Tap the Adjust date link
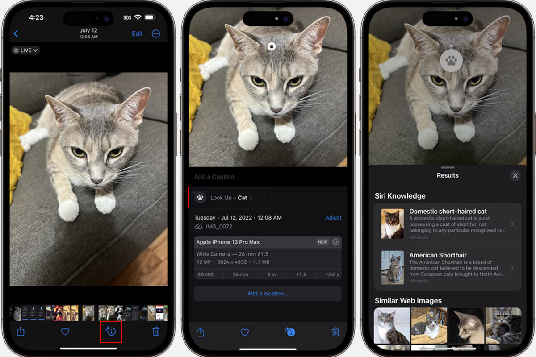The width and height of the screenshot is (536, 357). (333, 218)
